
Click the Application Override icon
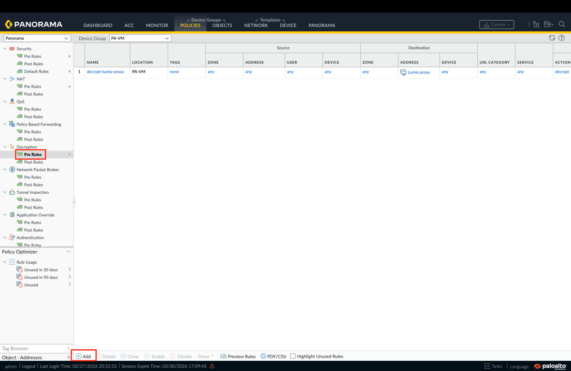12,215
